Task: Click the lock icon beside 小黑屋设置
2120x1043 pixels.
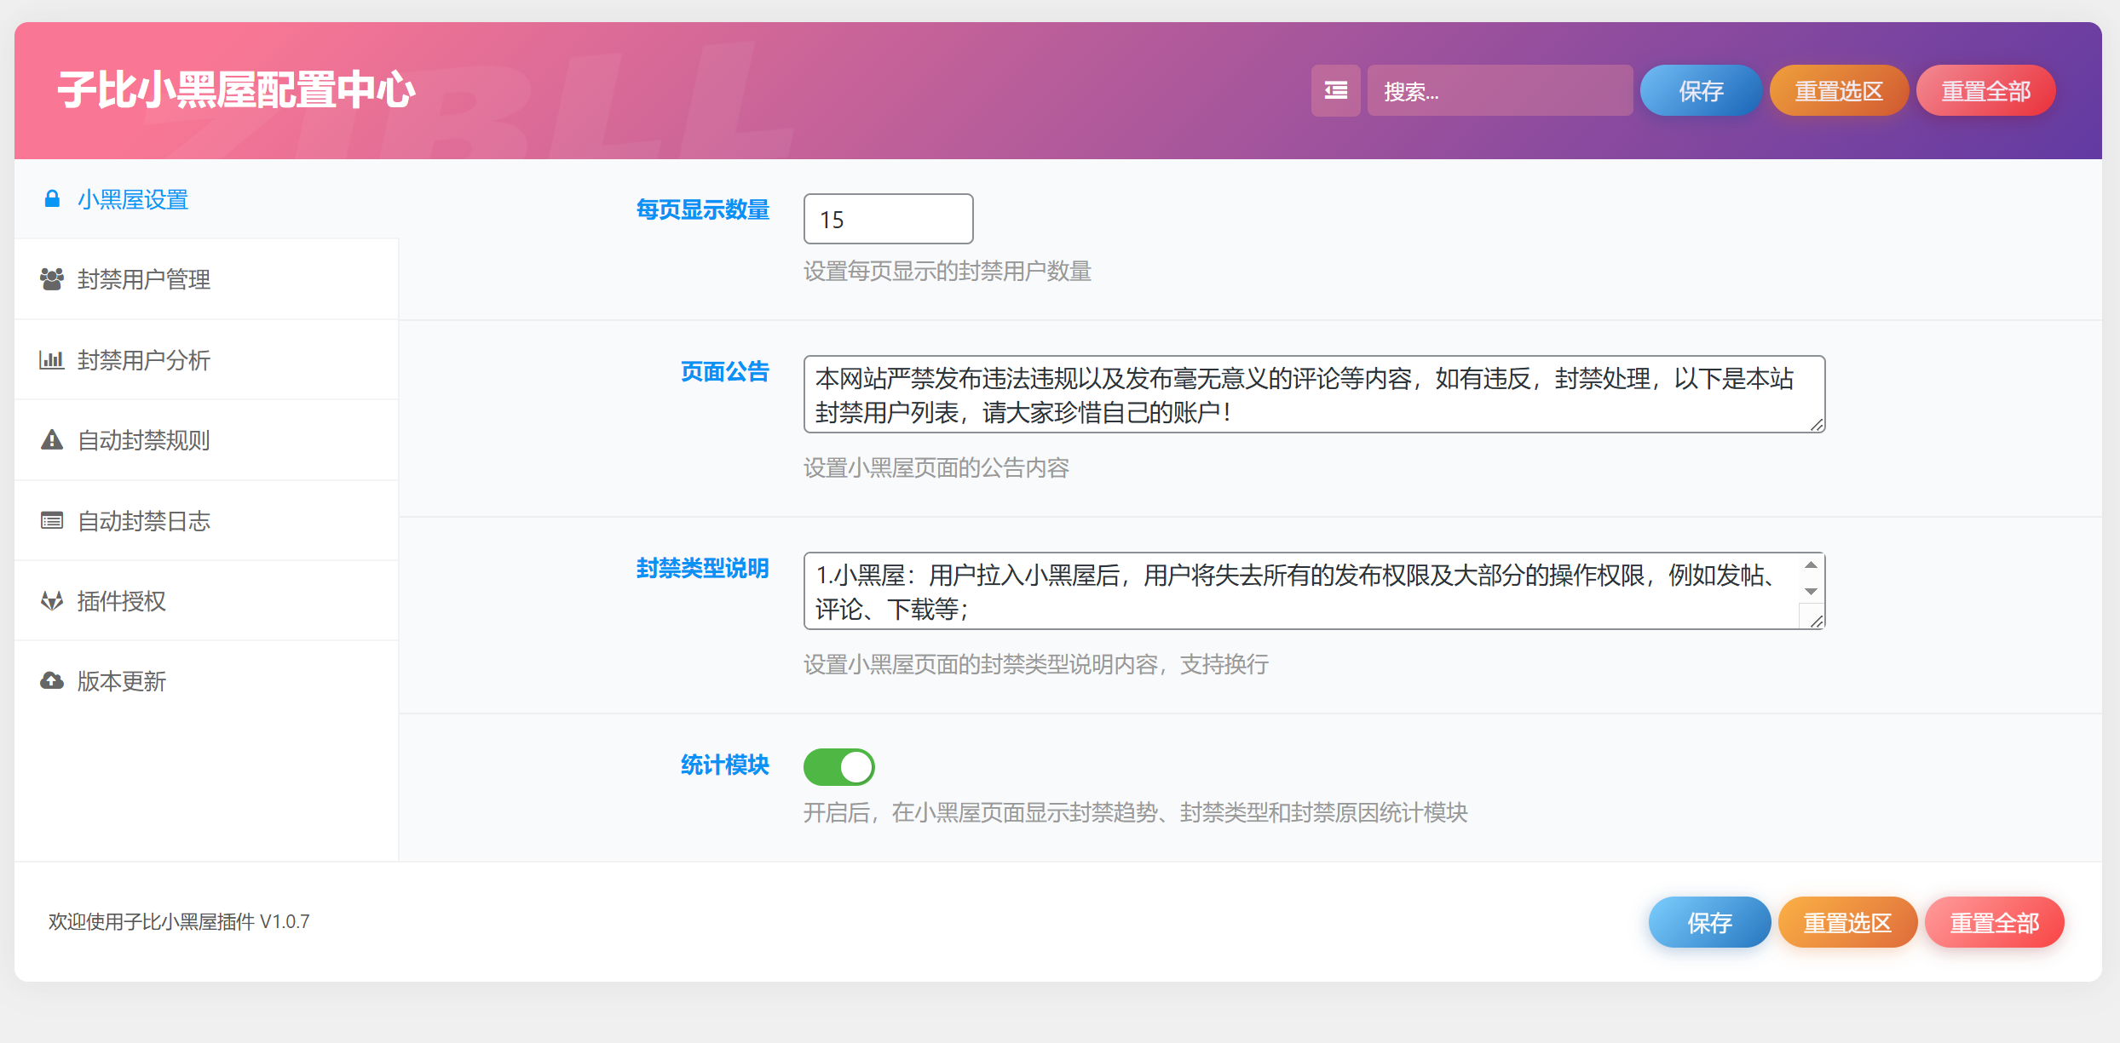Action: [x=52, y=199]
